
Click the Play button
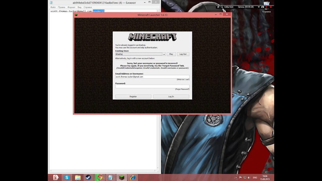tap(171, 54)
